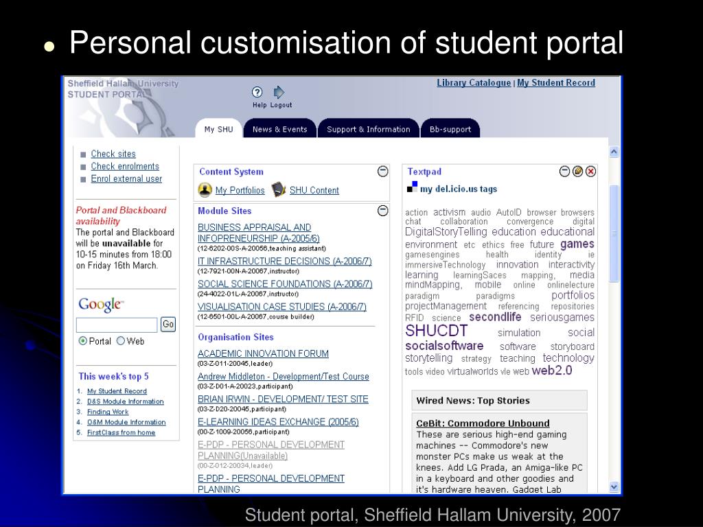Screen dimensions: 703x527
Task: Open my del.icio.us tags heading
Action: [458, 189]
